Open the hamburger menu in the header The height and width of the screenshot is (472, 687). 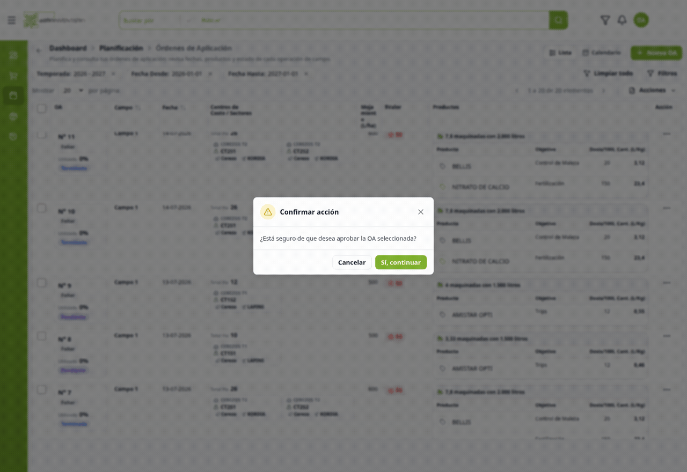pyautogui.click(x=12, y=20)
